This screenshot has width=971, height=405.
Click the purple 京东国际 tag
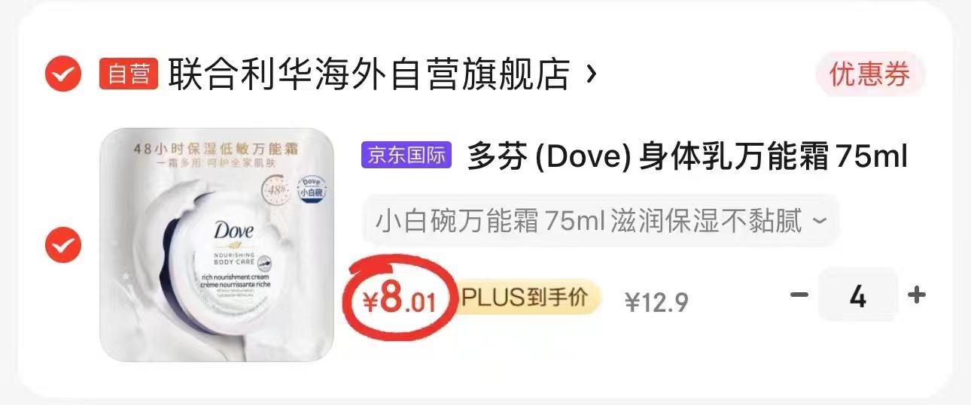tap(406, 155)
